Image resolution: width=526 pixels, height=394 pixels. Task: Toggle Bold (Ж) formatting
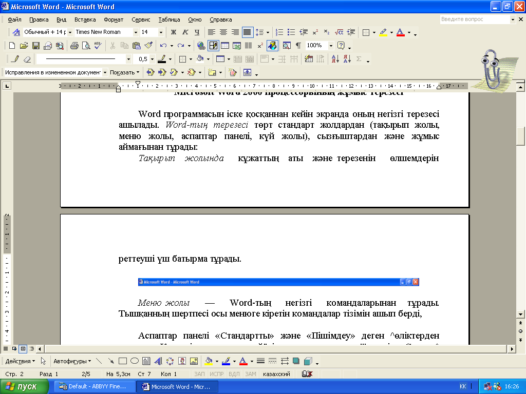(x=174, y=32)
